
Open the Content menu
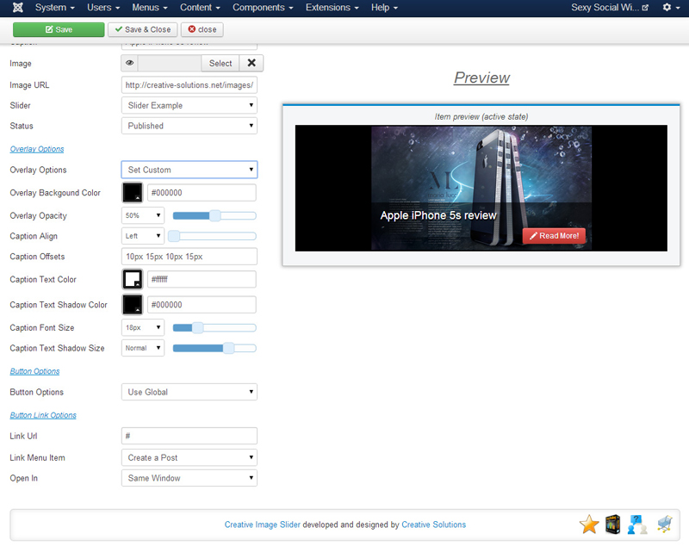(x=200, y=8)
